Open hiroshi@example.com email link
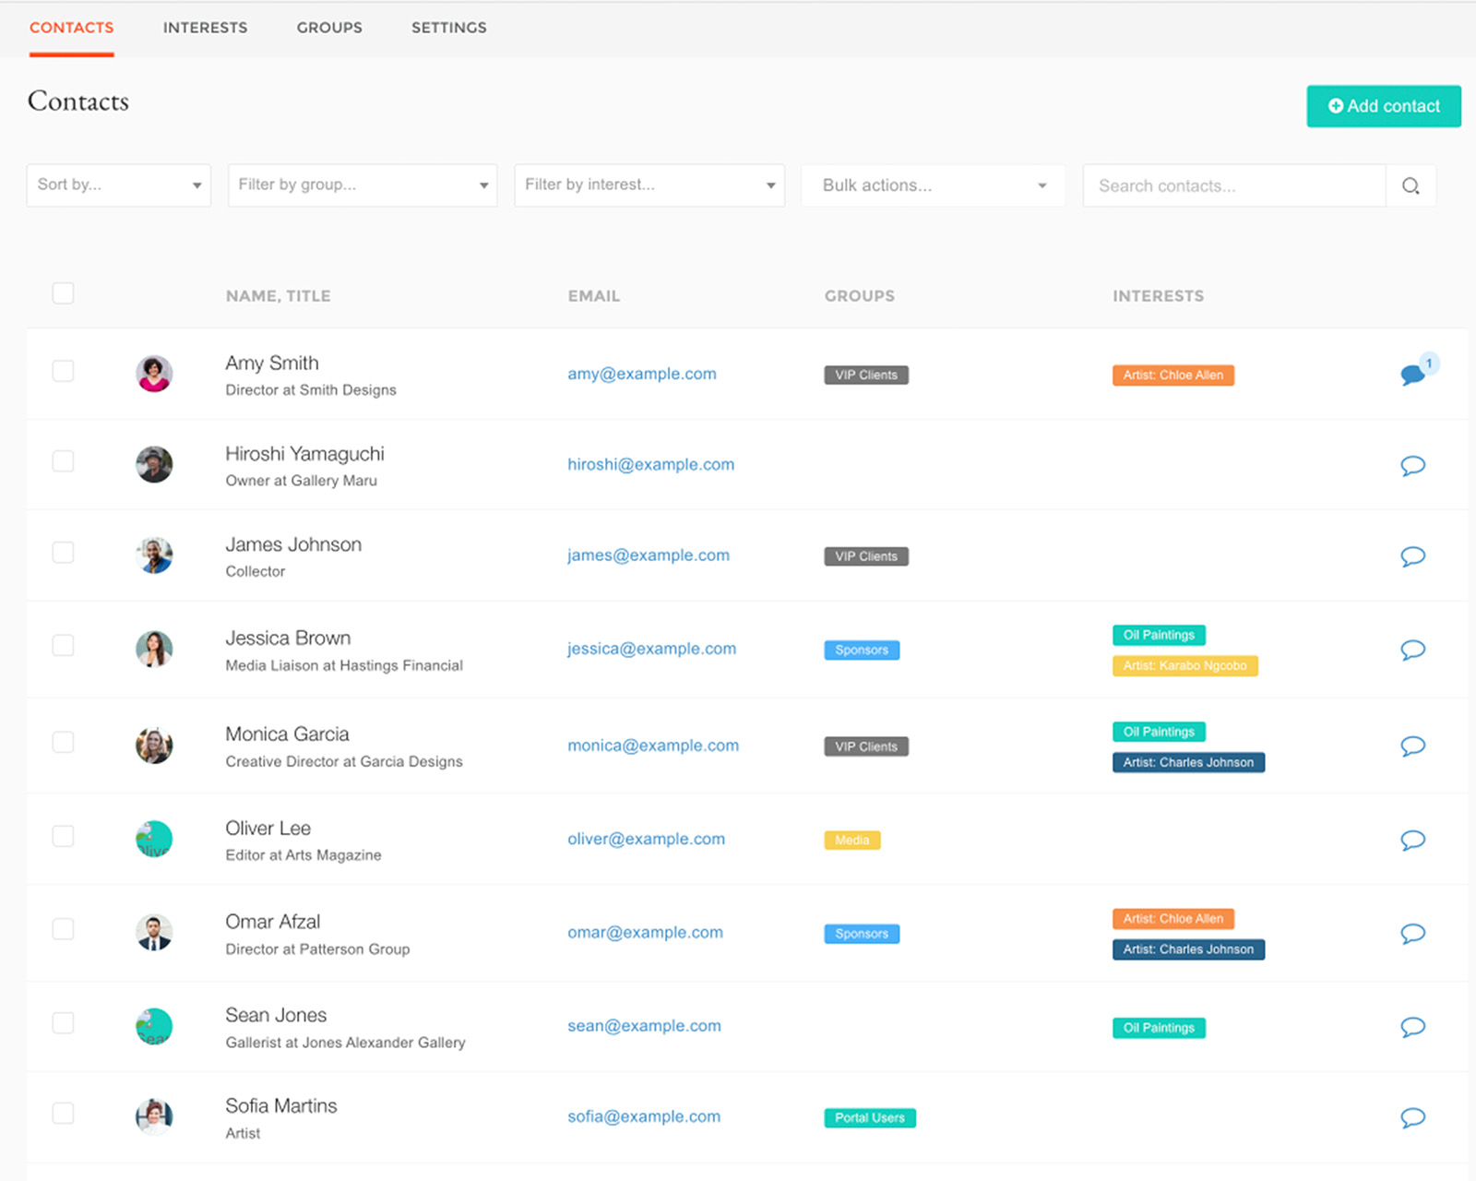The image size is (1476, 1181). (x=651, y=464)
